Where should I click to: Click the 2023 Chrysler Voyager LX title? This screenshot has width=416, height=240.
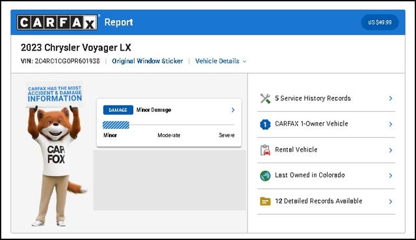(x=76, y=47)
